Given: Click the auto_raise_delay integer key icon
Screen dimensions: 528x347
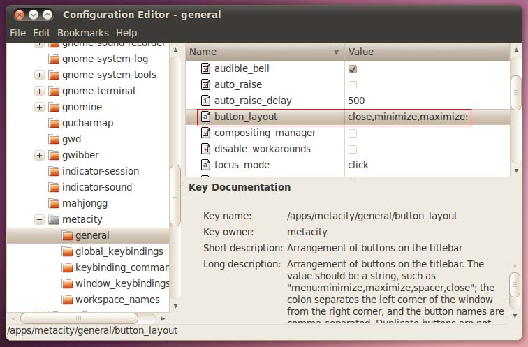Looking at the screenshot, I should [205, 101].
